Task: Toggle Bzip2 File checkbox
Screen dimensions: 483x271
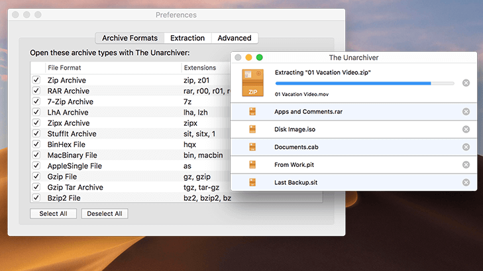Action: point(36,197)
